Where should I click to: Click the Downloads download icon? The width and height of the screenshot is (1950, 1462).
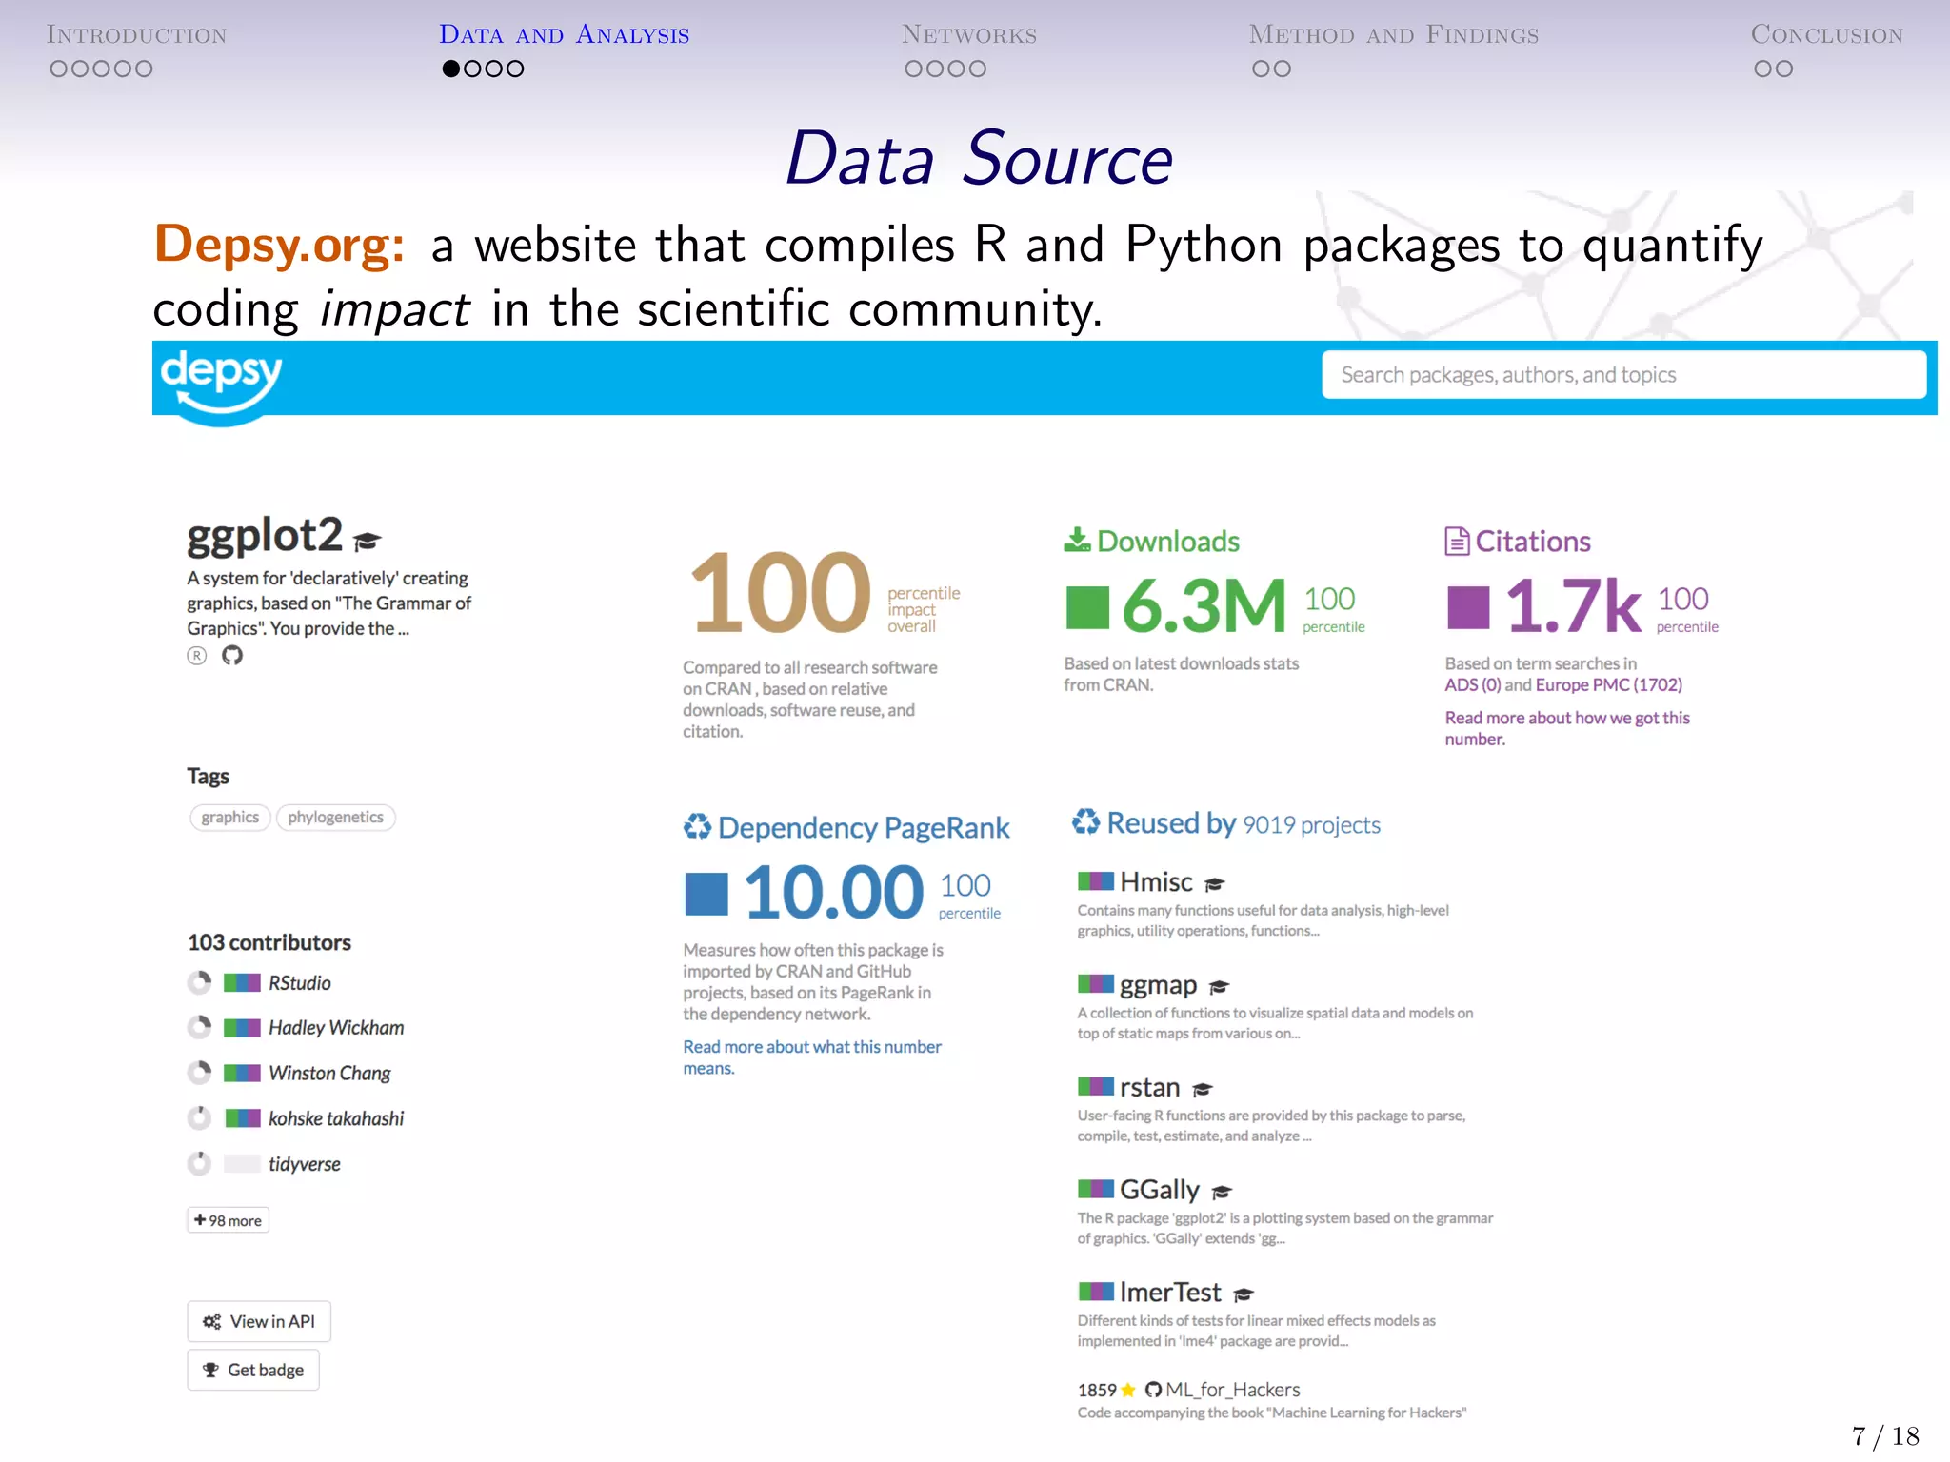[x=1077, y=540]
